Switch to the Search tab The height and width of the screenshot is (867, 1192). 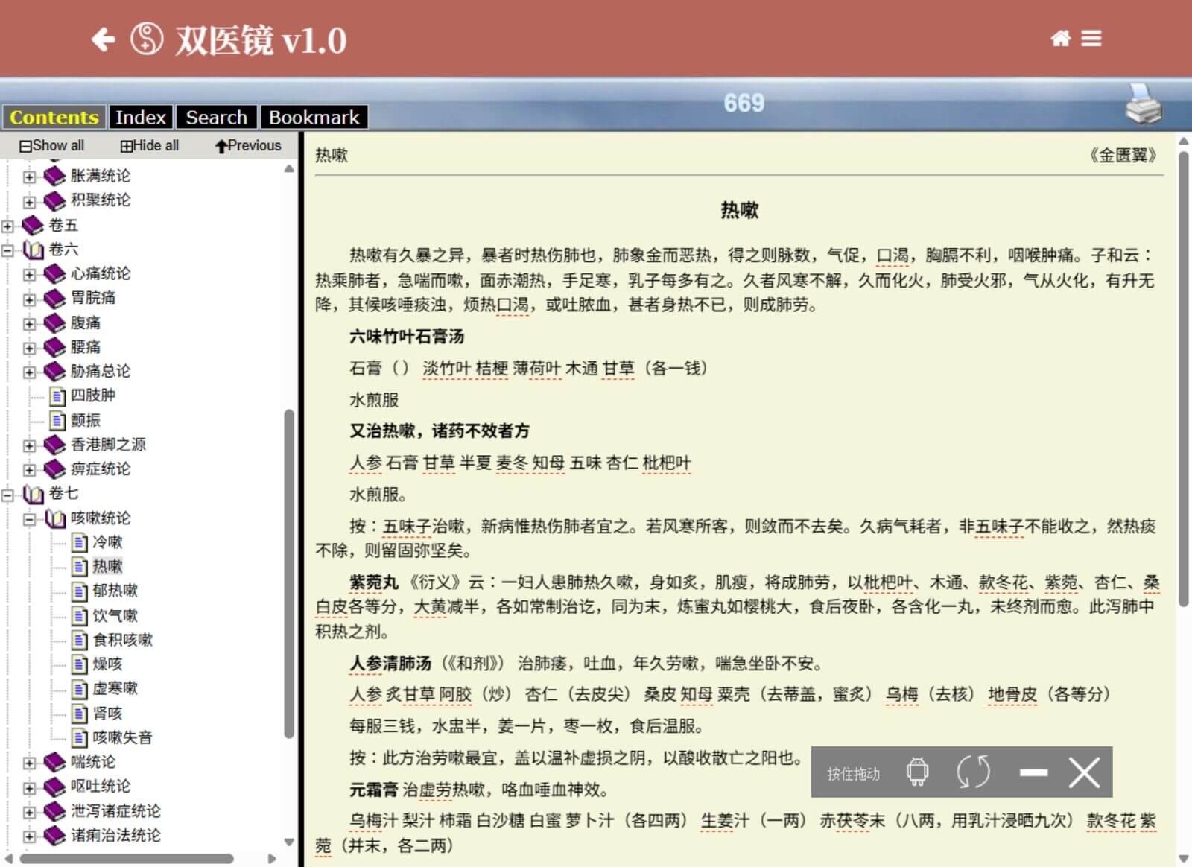point(216,118)
